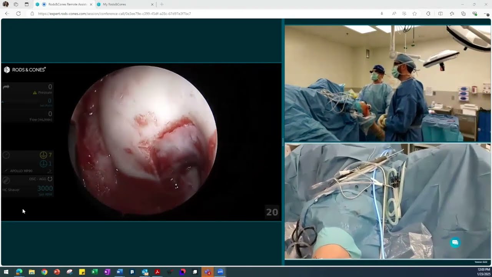
Task: Open Snipping Tool from taskbar
Action: click(x=70, y=272)
